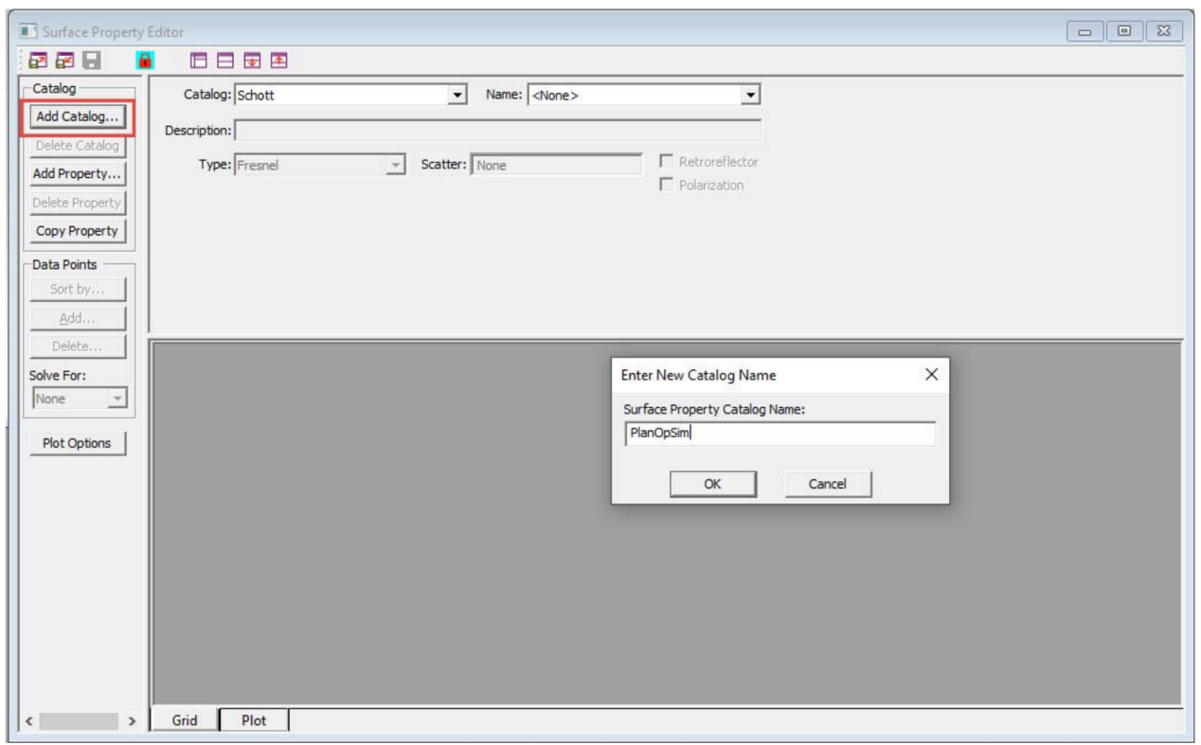The width and height of the screenshot is (1201, 745).
Task: Close the Enter New Catalog Name dialog
Action: (930, 375)
